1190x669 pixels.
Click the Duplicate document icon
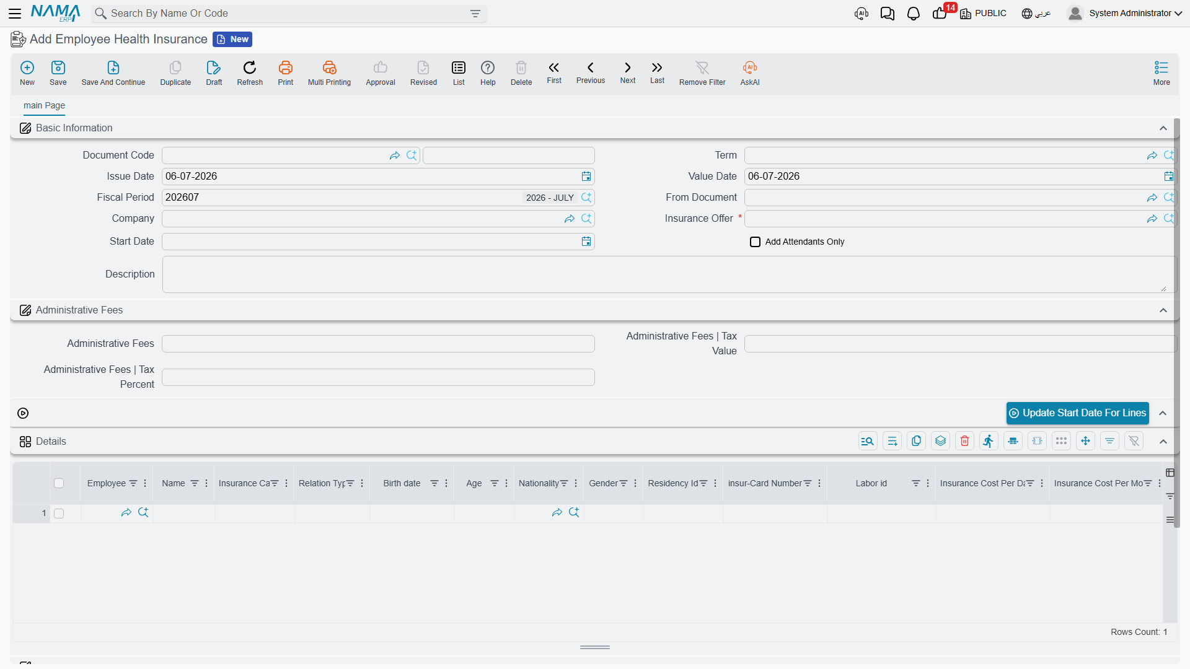[175, 68]
